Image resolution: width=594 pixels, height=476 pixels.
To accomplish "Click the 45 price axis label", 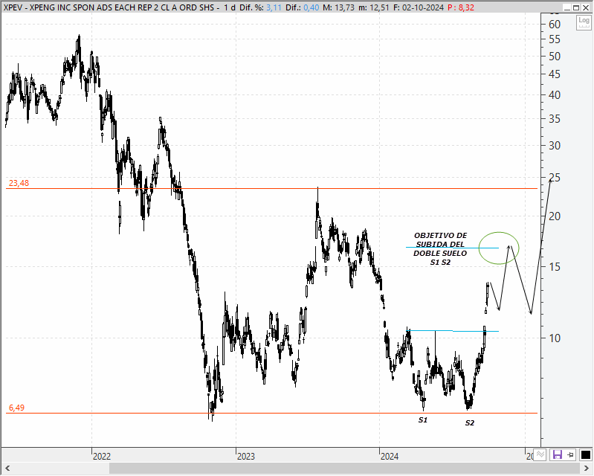I will pos(554,74).
